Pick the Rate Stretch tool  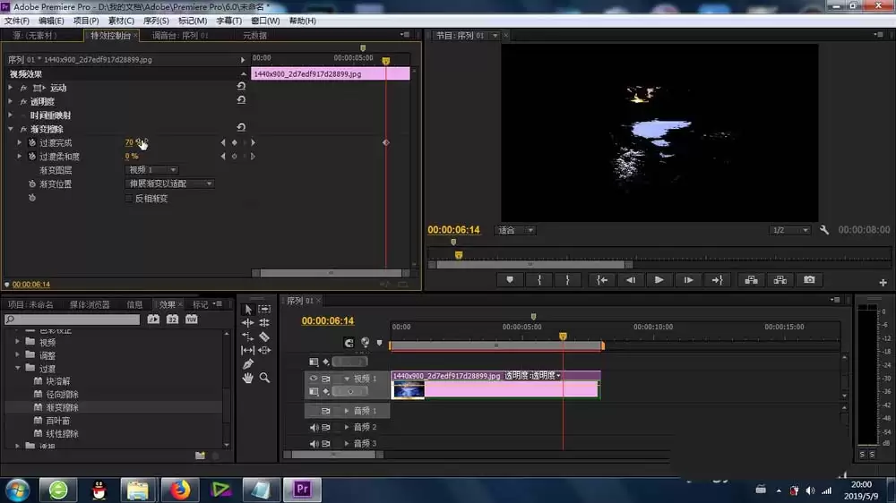click(247, 337)
